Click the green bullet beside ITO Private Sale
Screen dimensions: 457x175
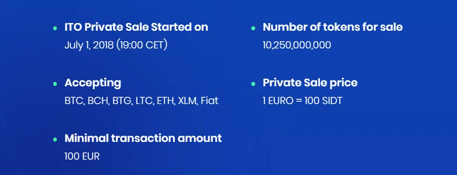click(55, 28)
